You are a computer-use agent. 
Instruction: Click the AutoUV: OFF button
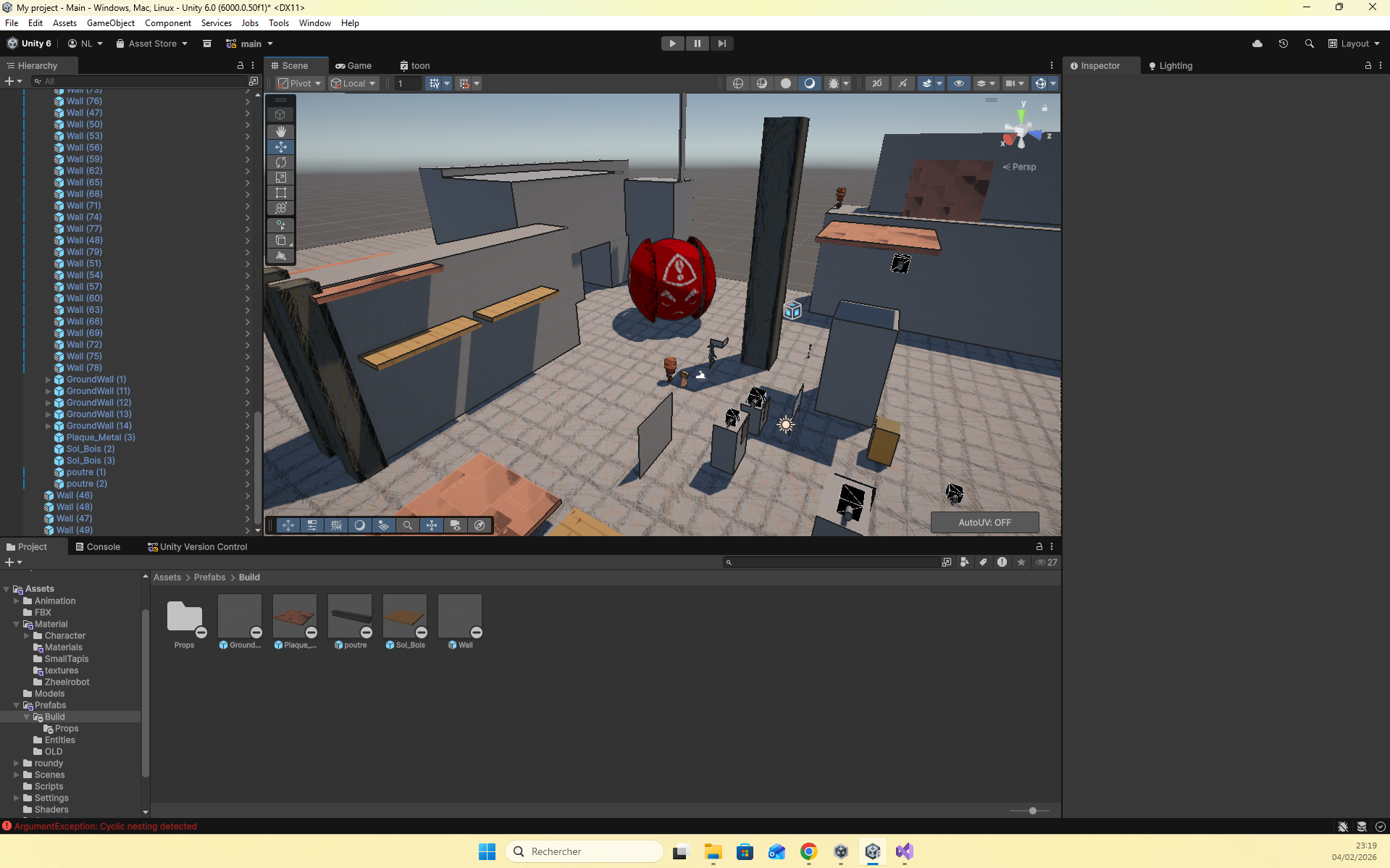coord(985,522)
